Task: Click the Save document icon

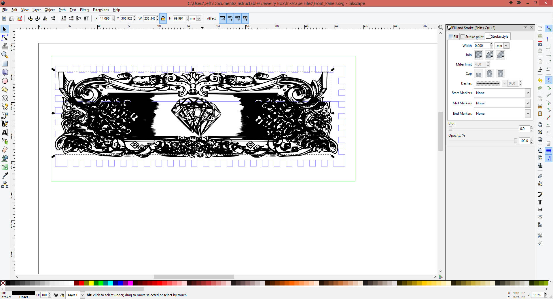Action: [540, 44]
